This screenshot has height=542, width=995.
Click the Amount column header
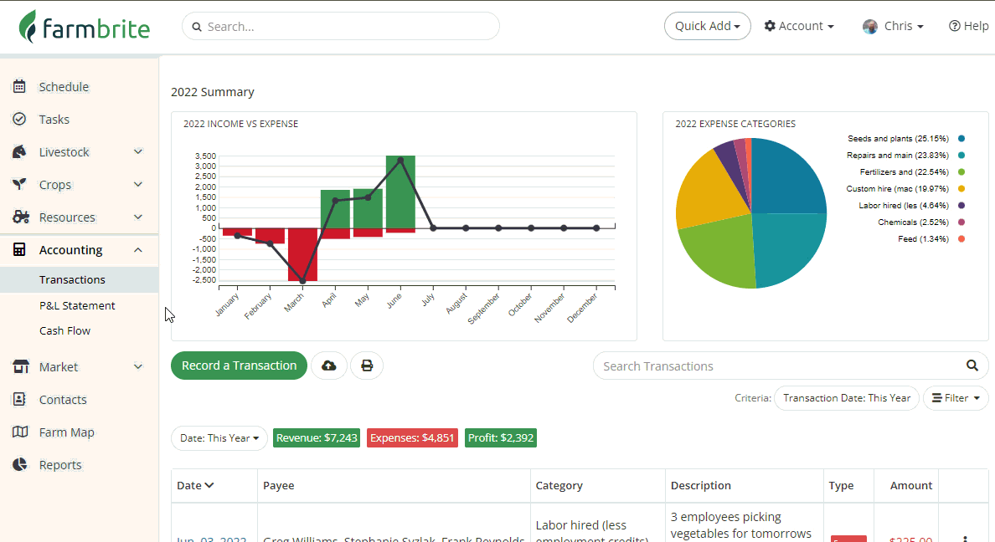coord(910,486)
